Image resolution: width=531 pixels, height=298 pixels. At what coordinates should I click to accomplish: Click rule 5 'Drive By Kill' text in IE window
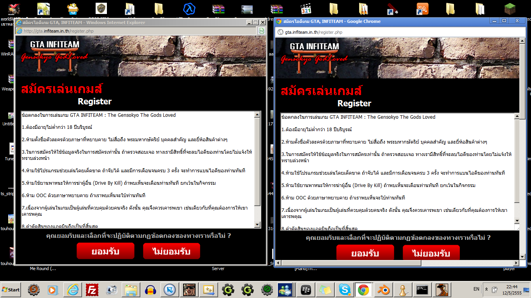119,183
